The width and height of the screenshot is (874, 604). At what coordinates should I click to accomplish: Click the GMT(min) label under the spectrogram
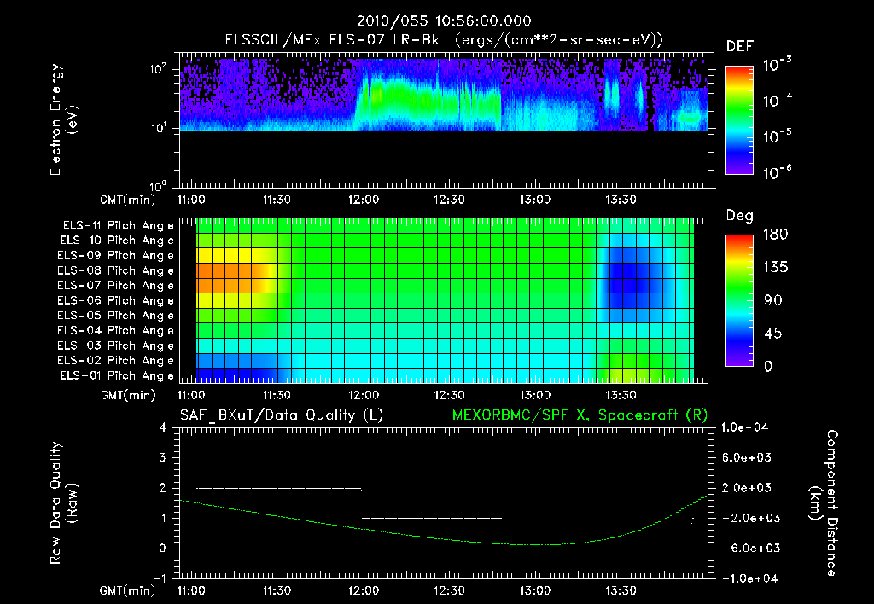[127, 200]
